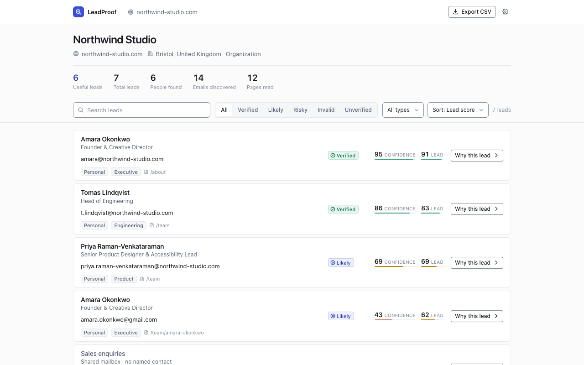
Task: Click the globe icon under the Northwind Studio title
Action: click(x=76, y=54)
